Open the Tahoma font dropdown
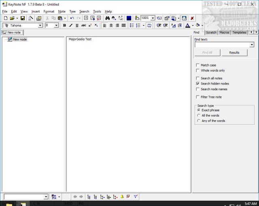Image resolution: width=259 pixels, height=206 pixels. [40, 25]
